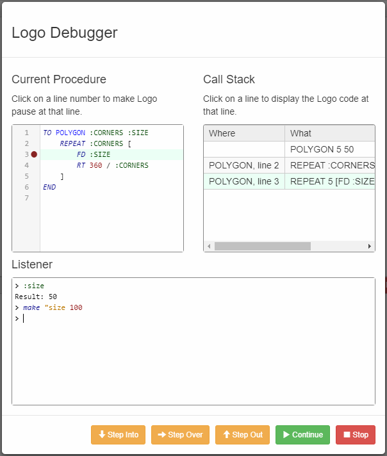The image size is (387, 456).
Task: Select the POLYGON, line 2 stack row
Action: [x=244, y=165]
